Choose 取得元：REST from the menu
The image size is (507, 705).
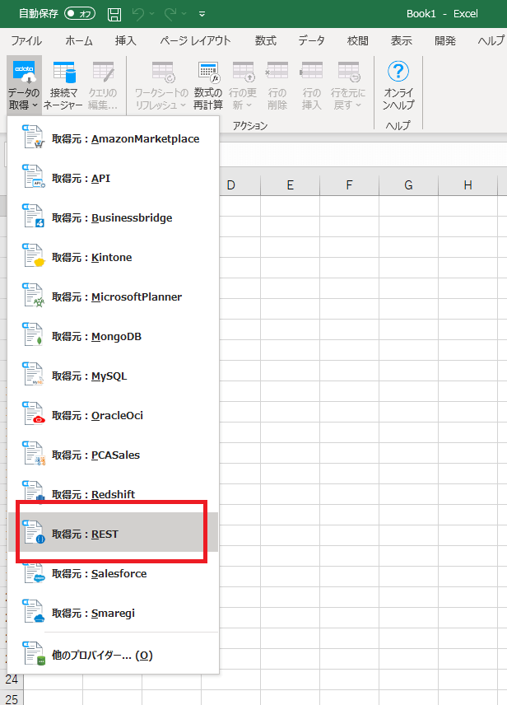113,532
